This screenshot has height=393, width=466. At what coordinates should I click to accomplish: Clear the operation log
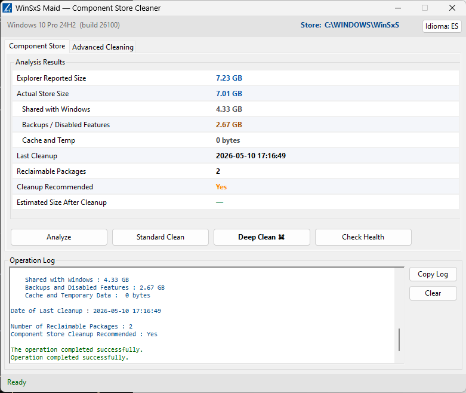[433, 293]
